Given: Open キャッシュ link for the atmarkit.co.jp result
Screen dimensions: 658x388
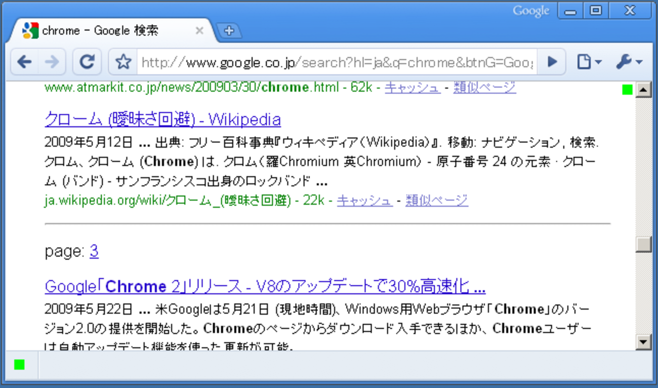Looking at the screenshot, I should [413, 88].
